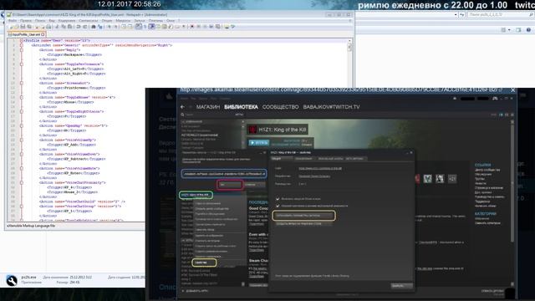This screenshot has height=301, width=535.
Task: Collapse the fold marker for the Screenshot action
Action: 22,83
